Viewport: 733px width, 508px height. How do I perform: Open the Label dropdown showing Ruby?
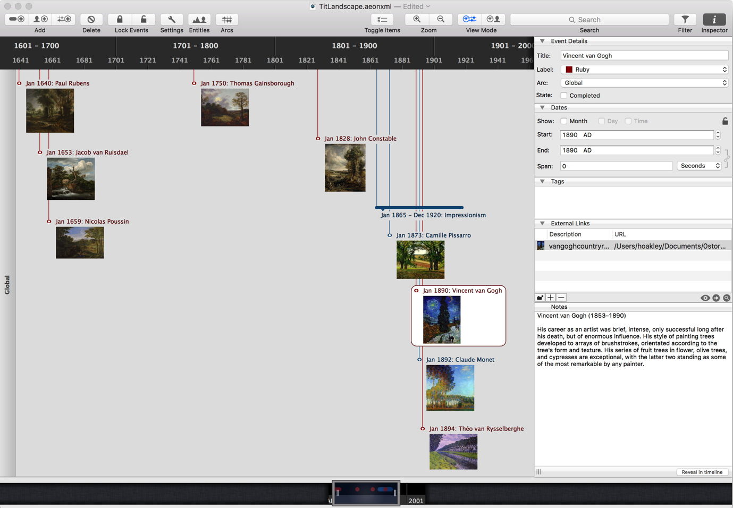point(644,70)
